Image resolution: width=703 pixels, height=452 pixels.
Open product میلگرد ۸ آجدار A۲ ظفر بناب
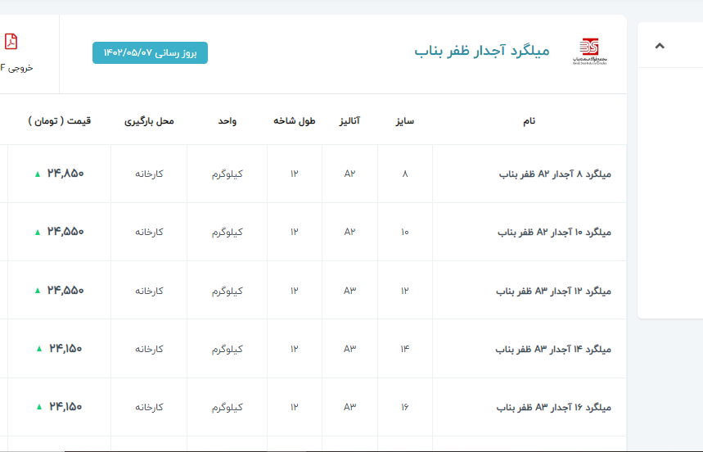pyautogui.click(x=555, y=174)
